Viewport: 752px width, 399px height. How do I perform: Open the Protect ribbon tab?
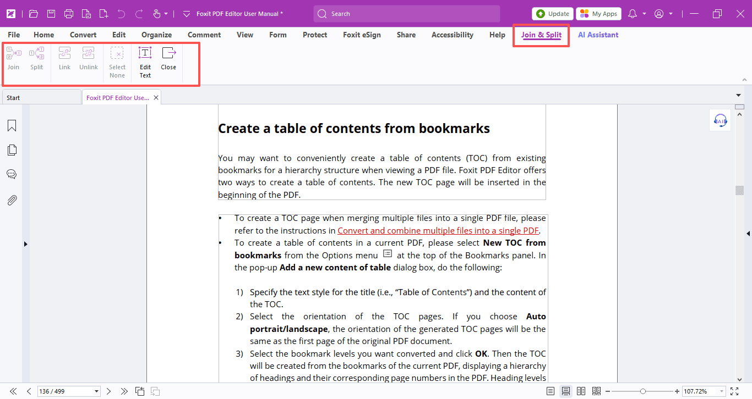pos(315,35)
